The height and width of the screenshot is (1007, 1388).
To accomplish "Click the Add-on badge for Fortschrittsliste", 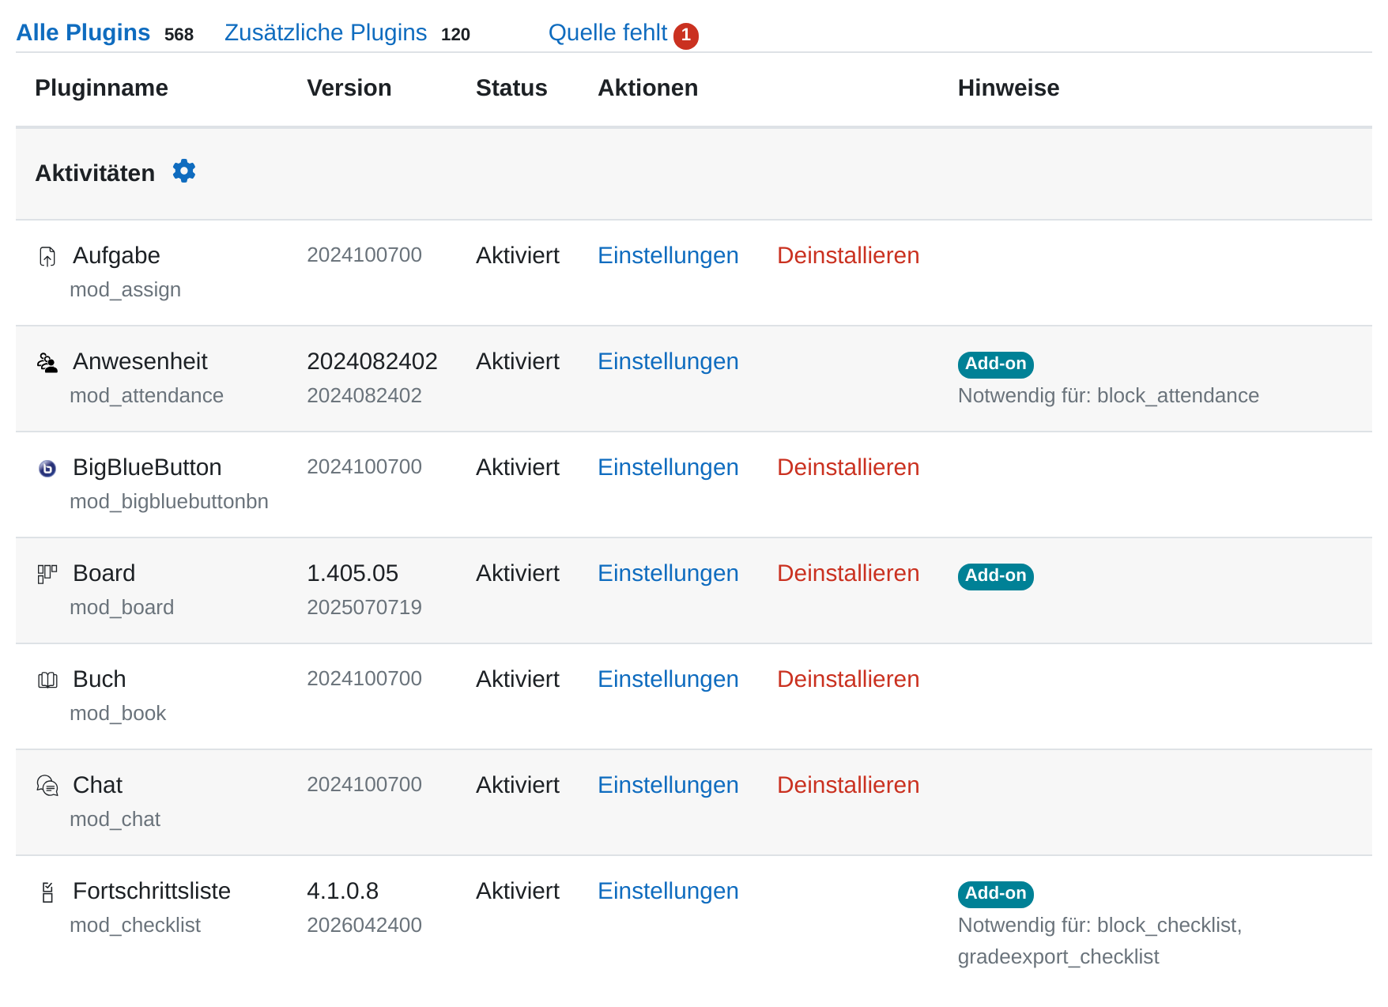I will pyautogui.click(x=996, y=894).
